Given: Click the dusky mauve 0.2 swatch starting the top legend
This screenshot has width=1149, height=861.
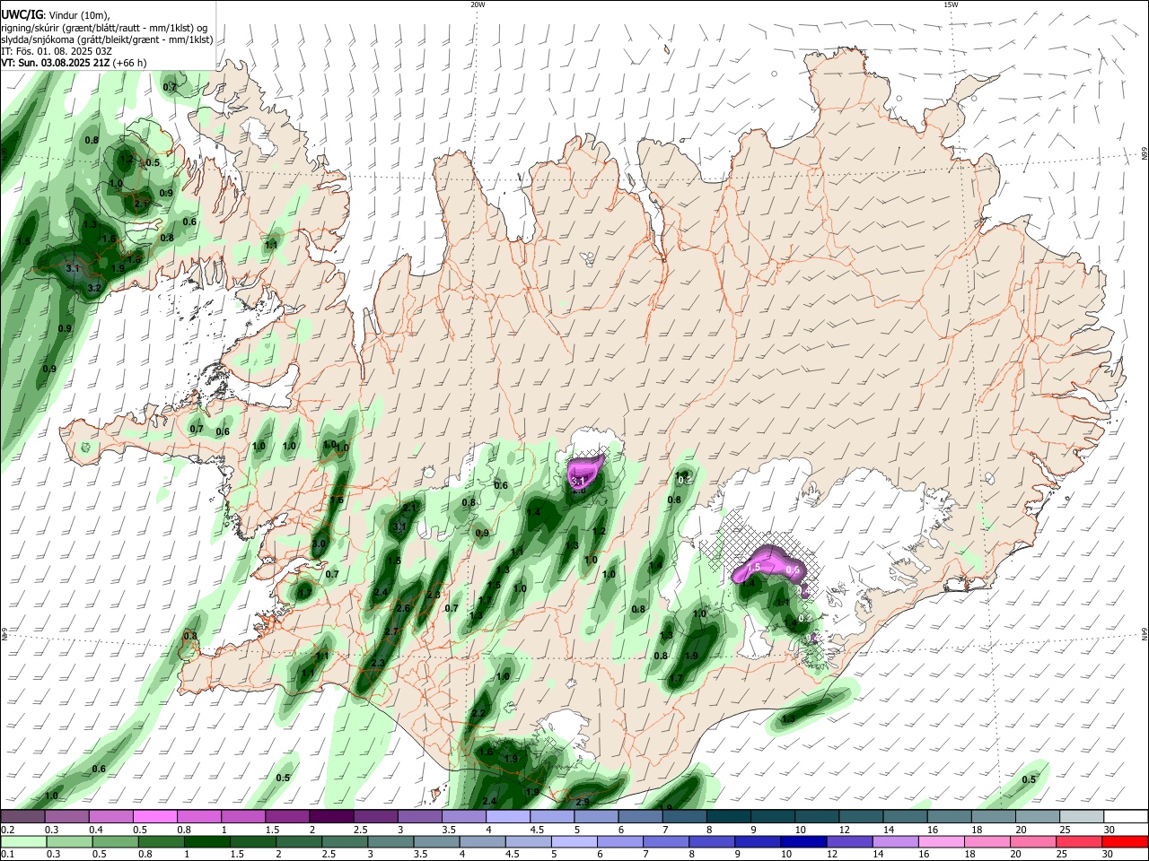Looking at the screenshot, I should pos(22,816).
